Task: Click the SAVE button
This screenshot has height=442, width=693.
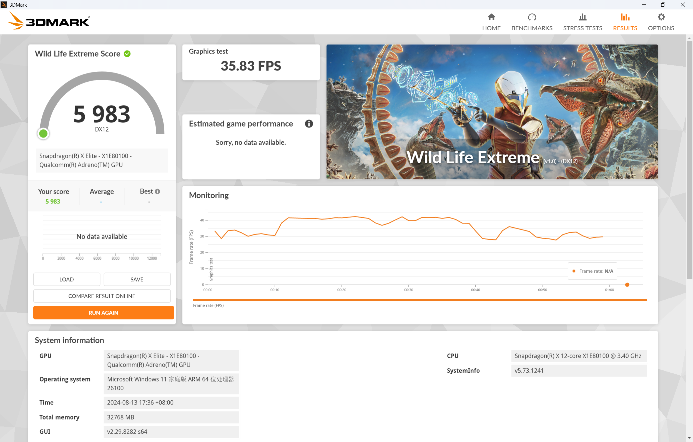Action: pos(137,279)
